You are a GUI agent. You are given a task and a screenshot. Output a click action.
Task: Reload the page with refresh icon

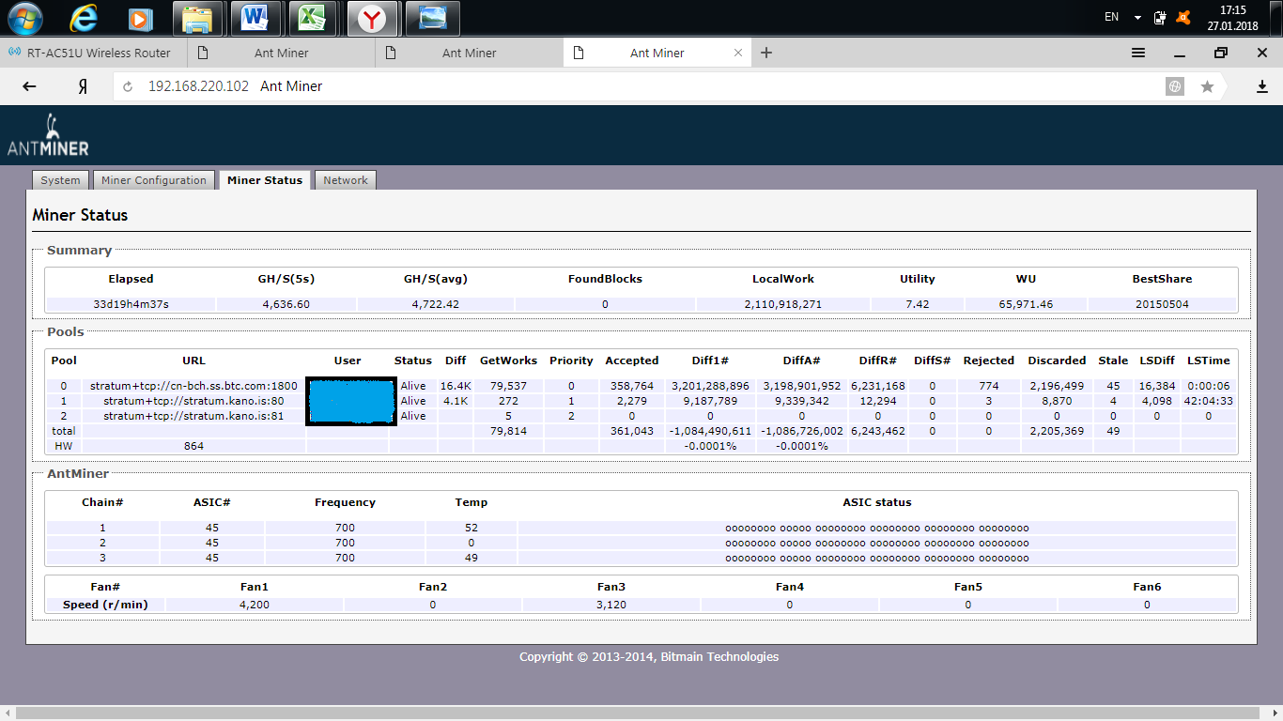click(x=128, y=86)
